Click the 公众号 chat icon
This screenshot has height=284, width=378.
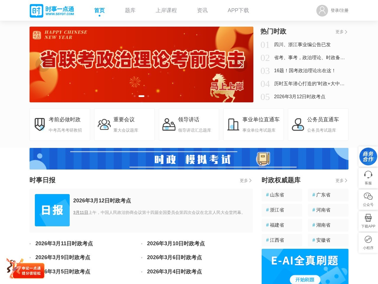368,196
